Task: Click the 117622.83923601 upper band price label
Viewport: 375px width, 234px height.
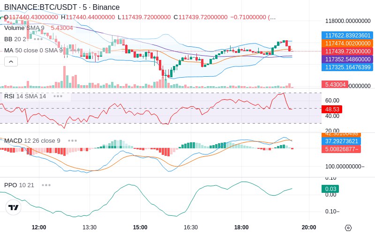Action: tap(347, 36)
